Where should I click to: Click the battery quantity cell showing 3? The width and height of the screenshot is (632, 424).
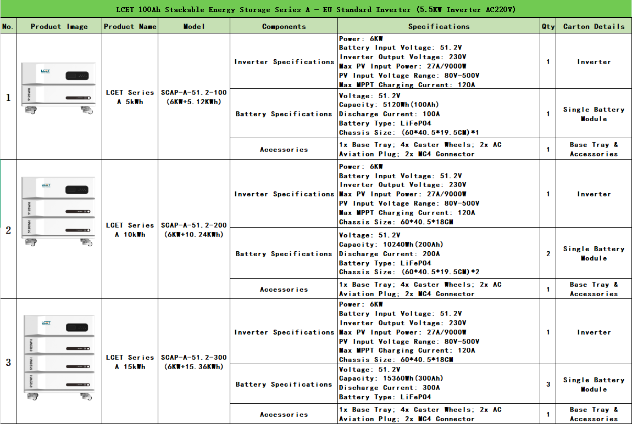click(548, 384)
